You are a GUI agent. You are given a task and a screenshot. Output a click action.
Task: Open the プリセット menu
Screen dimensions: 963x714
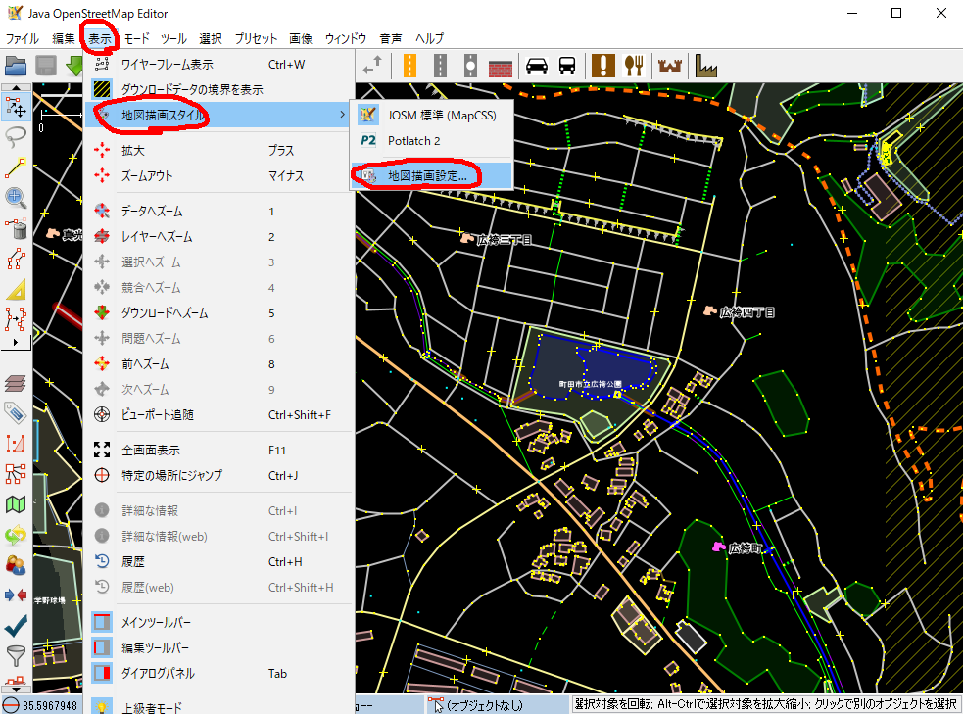(256, 38)
